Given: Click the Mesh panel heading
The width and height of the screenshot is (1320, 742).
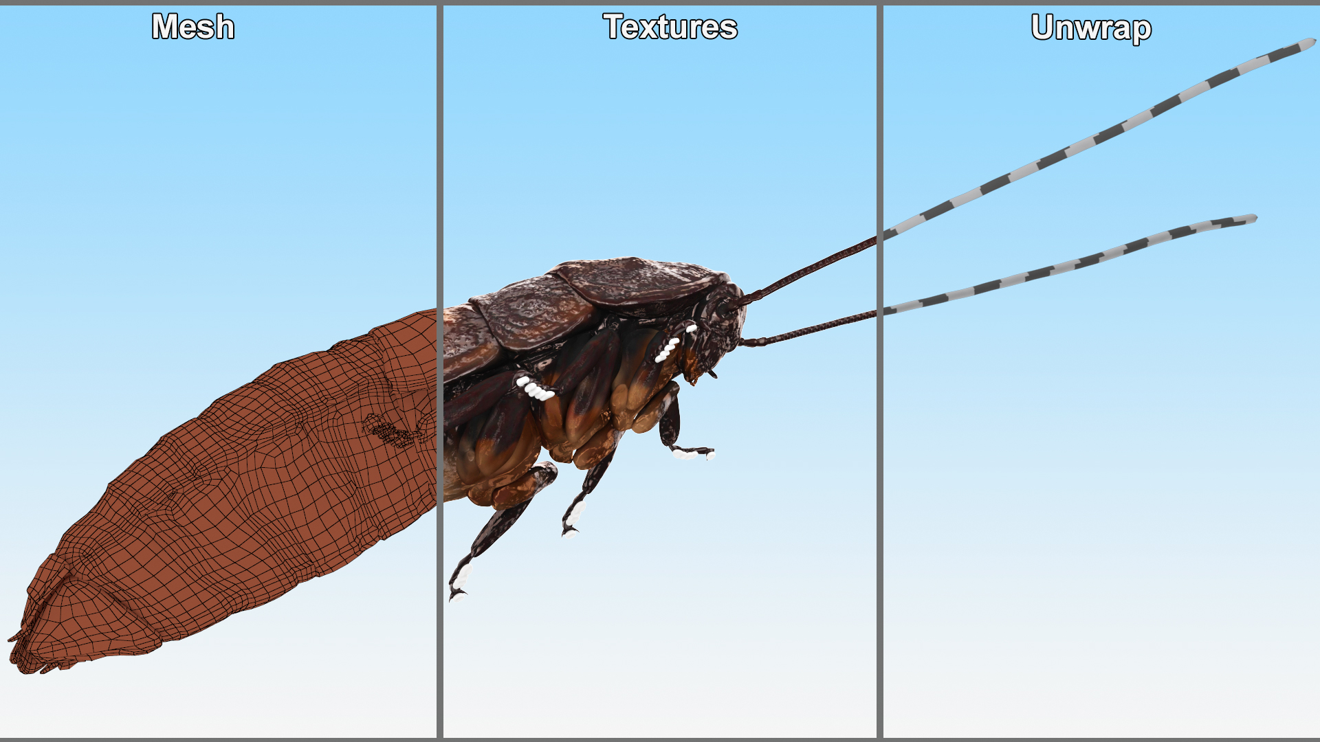Looking at the screenshot, I should (x=193, y=27).
